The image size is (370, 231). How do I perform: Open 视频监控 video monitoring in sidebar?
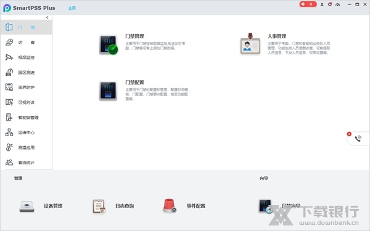coord(26,57)
